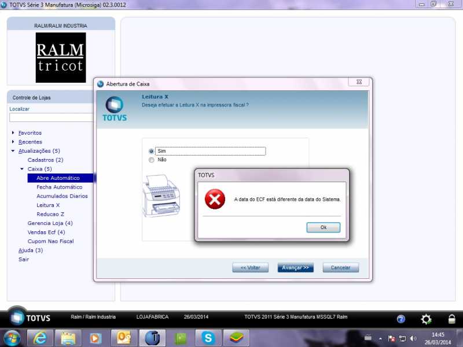Click the TOTVS app taskbar icon
Viewport: 463px width, 347px height.
click(x=152, y=338)
